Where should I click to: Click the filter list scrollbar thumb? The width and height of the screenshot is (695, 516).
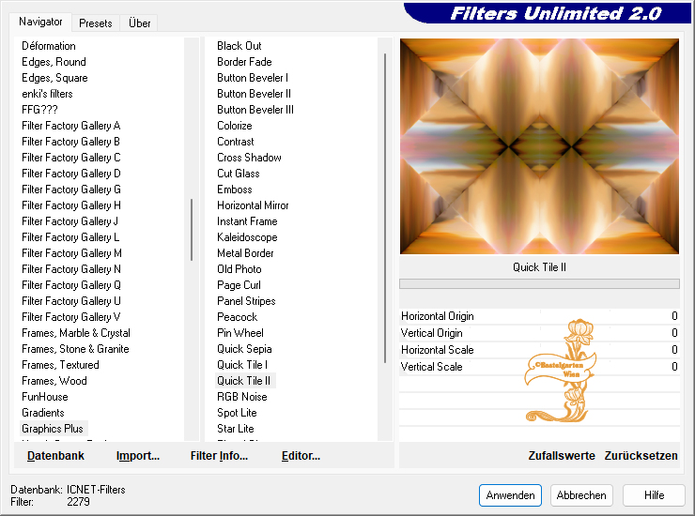tap(385, 208)
